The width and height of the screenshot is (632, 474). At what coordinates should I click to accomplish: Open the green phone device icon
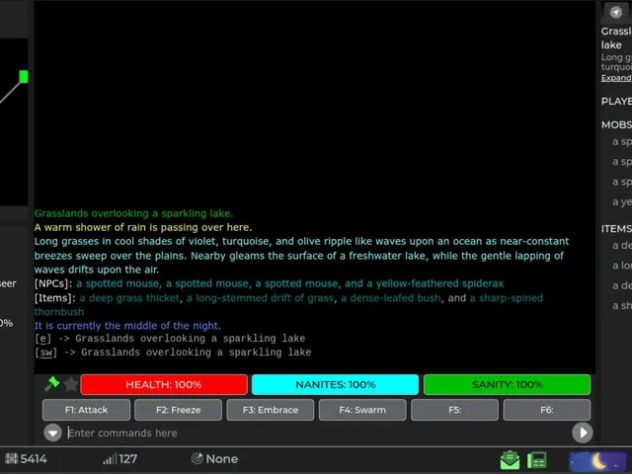(537, 460)
